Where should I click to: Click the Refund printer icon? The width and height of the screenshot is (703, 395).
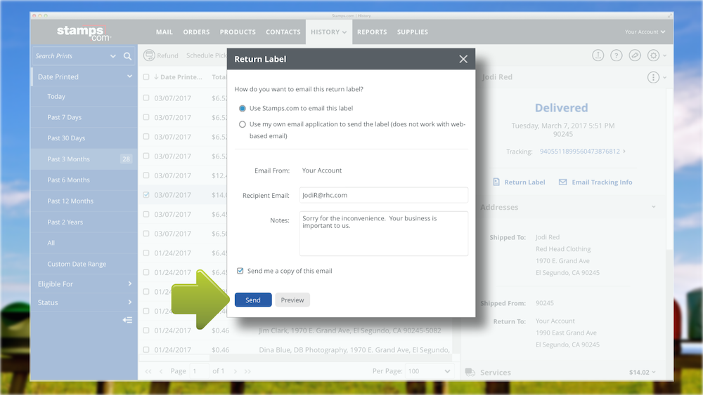pos(149,55)
